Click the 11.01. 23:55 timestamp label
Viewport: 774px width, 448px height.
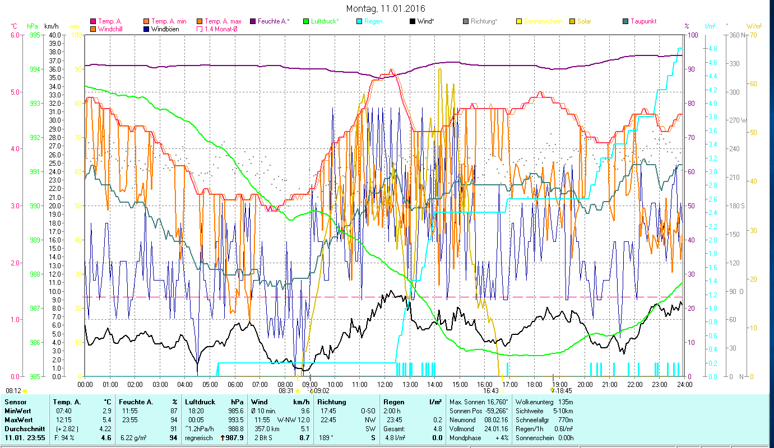tap(25, 438)
